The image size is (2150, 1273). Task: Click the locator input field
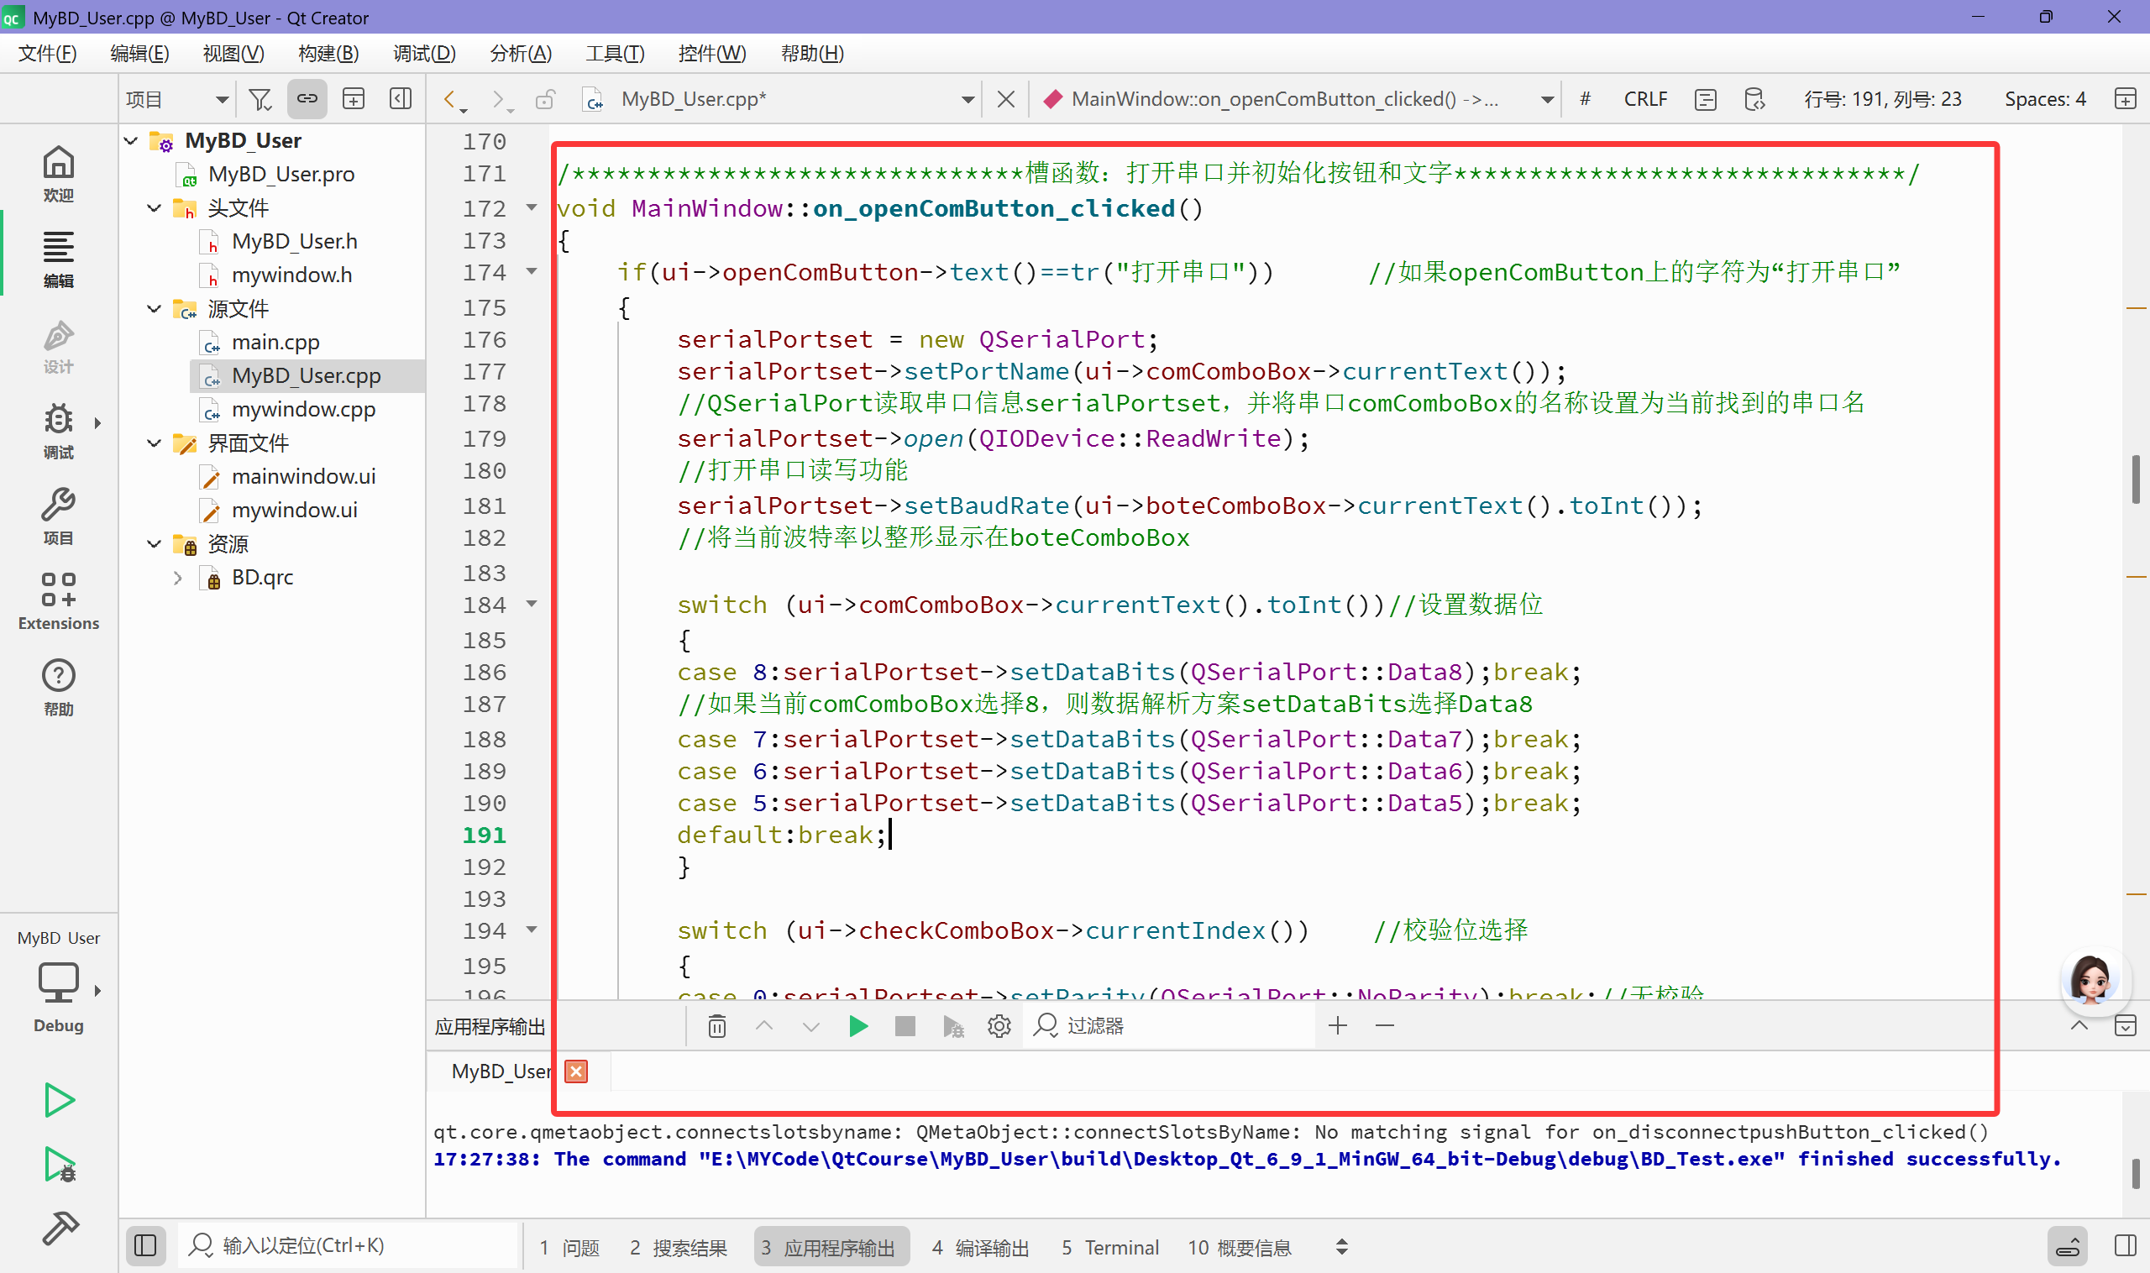pos(343,1245)
